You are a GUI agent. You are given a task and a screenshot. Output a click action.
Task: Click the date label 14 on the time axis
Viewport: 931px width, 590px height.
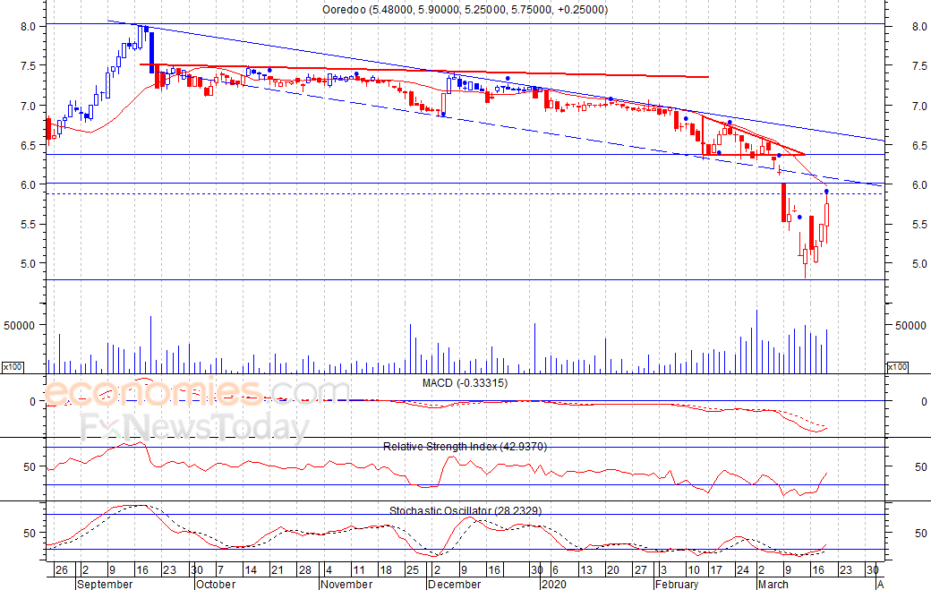(251, 570)
